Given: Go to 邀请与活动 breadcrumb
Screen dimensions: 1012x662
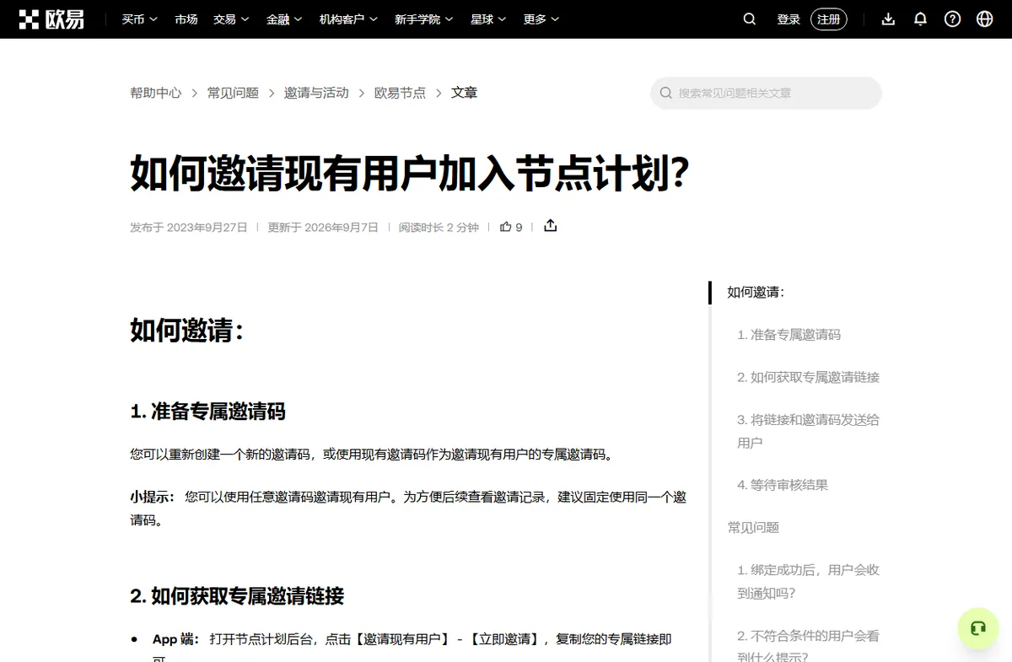Looking at the screenshot, I should pos(316,93).
